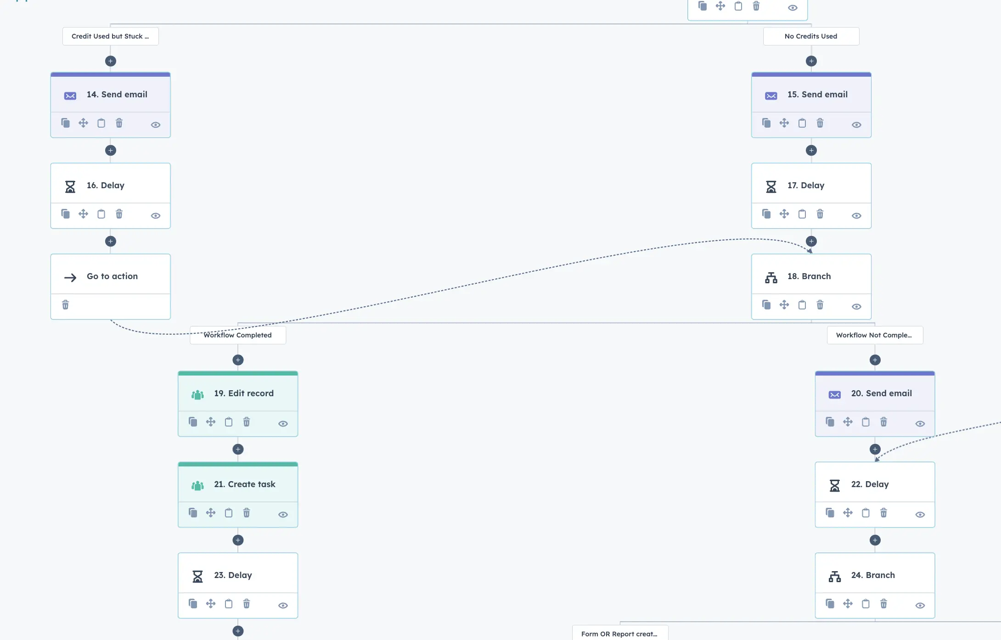Copy the 14. Send email action
Screen dimensions: 1001x640
tap(65, 123)
